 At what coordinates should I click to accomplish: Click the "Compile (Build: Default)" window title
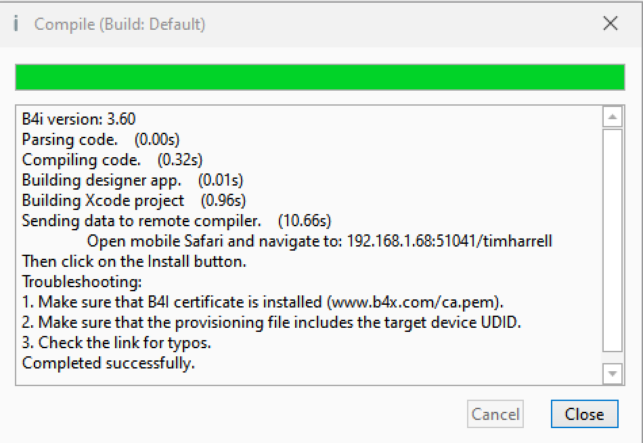120,24
